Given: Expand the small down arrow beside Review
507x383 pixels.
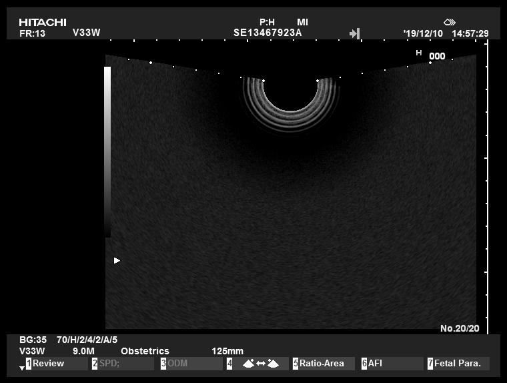Looking at the screenshot, I should click(x=21, y=368).
